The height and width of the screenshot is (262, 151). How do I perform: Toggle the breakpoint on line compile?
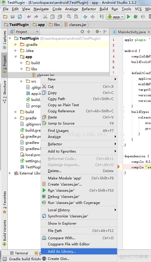point(118,167)
